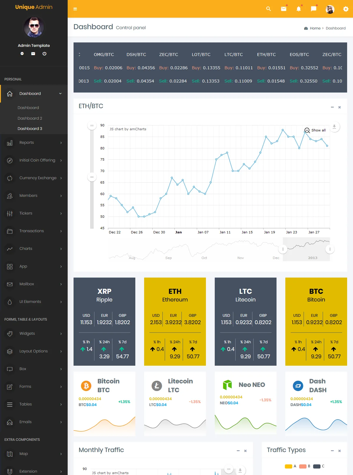353x475 pixels.
Task: Expand the Currency Exchange chevron
Action: coord(61,178)
